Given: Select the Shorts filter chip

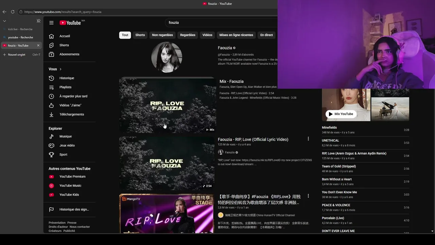Looking at the screenshot, I should point(140,35).
